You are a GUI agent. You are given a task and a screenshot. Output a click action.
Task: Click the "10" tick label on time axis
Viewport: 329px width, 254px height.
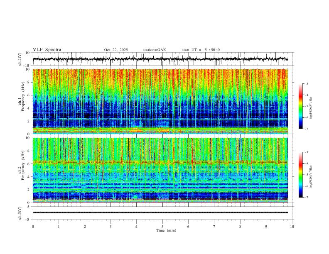click(x=292, y=227)
